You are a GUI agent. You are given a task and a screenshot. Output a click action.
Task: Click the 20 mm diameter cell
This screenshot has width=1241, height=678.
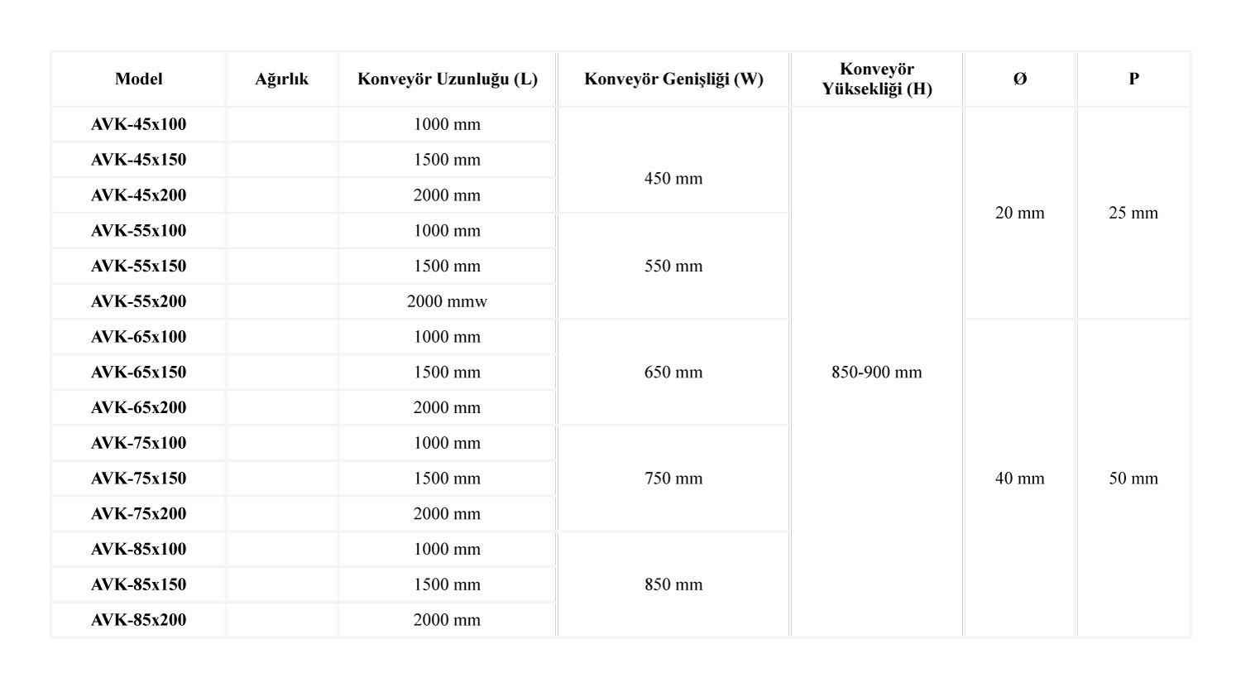coord(1019,213)
